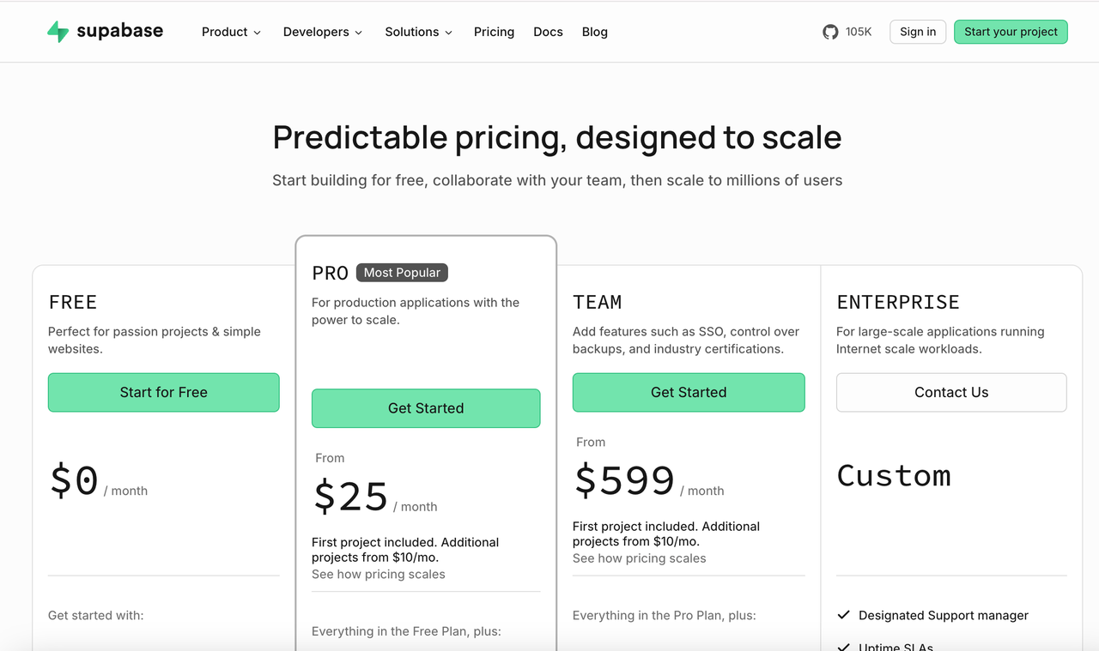The width and height of the screenshot is (1099, 651).
Task: Open the GitHub repository icon
Action: [x=830, y=32]
